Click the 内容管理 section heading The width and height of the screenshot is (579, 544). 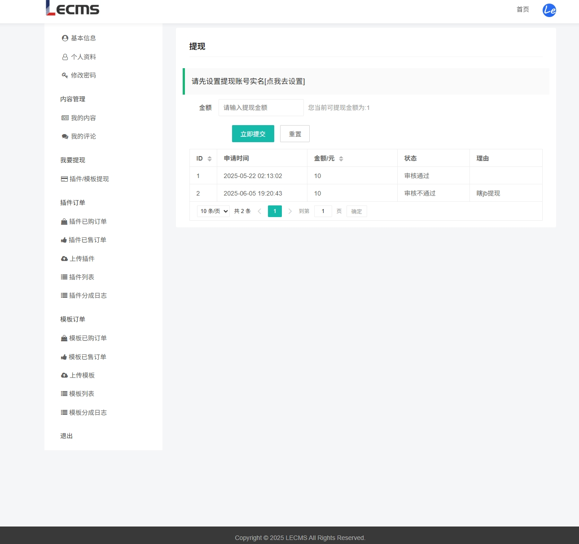click(73, 99)
